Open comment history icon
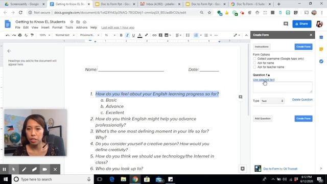The height and width of the screenshot is (184, 327). (x=286, y=24)
